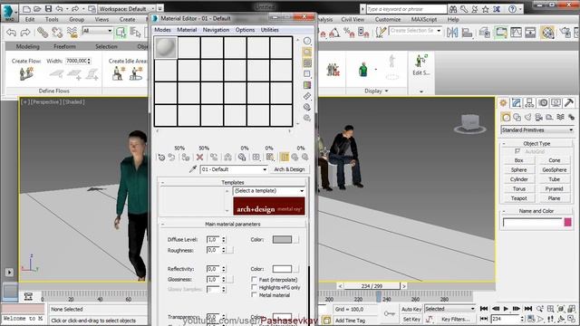Image resolution: width=580 pixels, height=326 pixels.
Task: Open the Utilities hammer panel icon
Action: 569,102
